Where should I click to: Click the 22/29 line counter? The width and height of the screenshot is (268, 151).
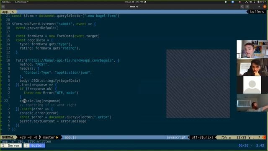click(241, 137)
